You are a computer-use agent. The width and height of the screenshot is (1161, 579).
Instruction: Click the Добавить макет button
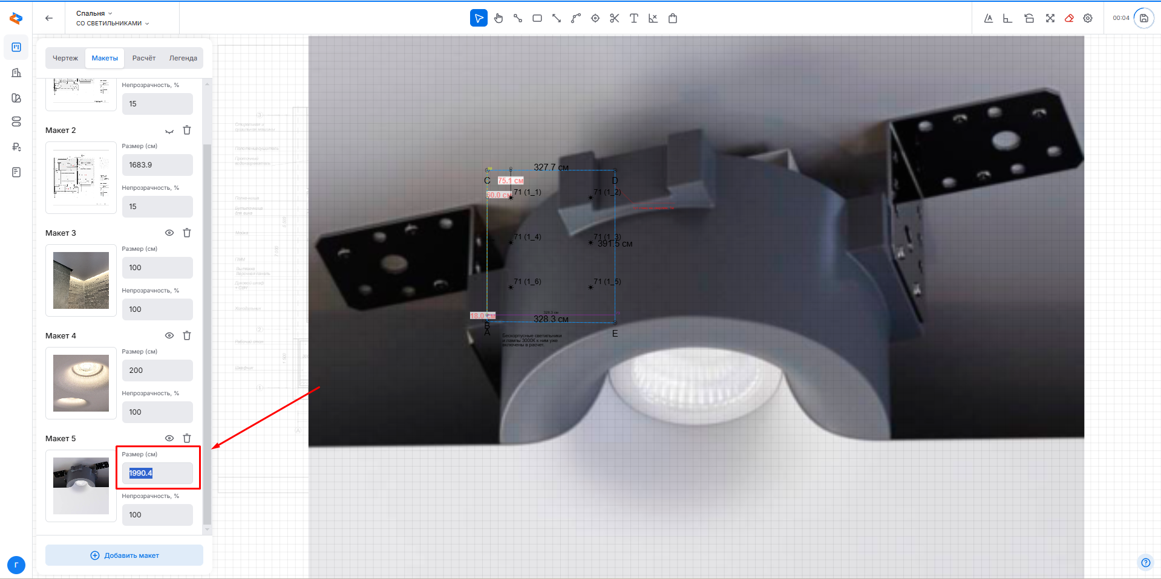pos(124,555)
